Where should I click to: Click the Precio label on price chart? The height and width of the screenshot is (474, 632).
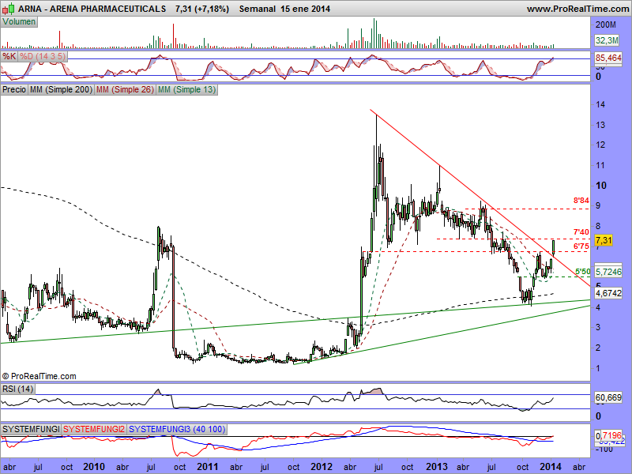[x=14, y=89]
